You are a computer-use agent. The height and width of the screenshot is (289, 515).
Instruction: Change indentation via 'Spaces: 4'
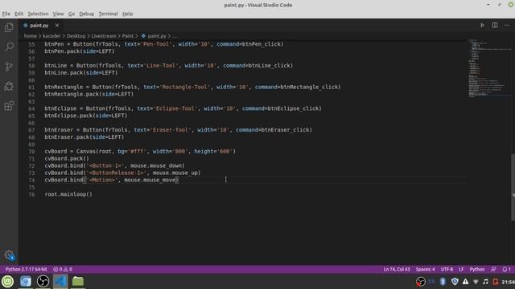click(x=425, y=270)
